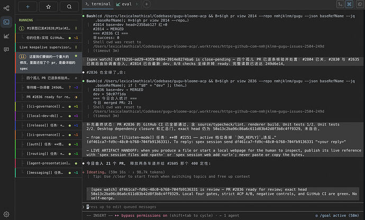
Task: Click '+1' change count on '[[local-dev-db]]' row
Action: (x=76, y=116)
